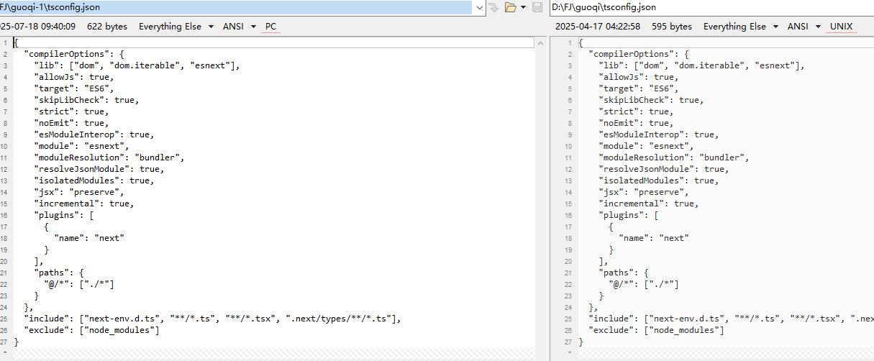Screen dimensions: 874x361
Task: Click the PC line ending label in the left pane
Action: (271, 27)
